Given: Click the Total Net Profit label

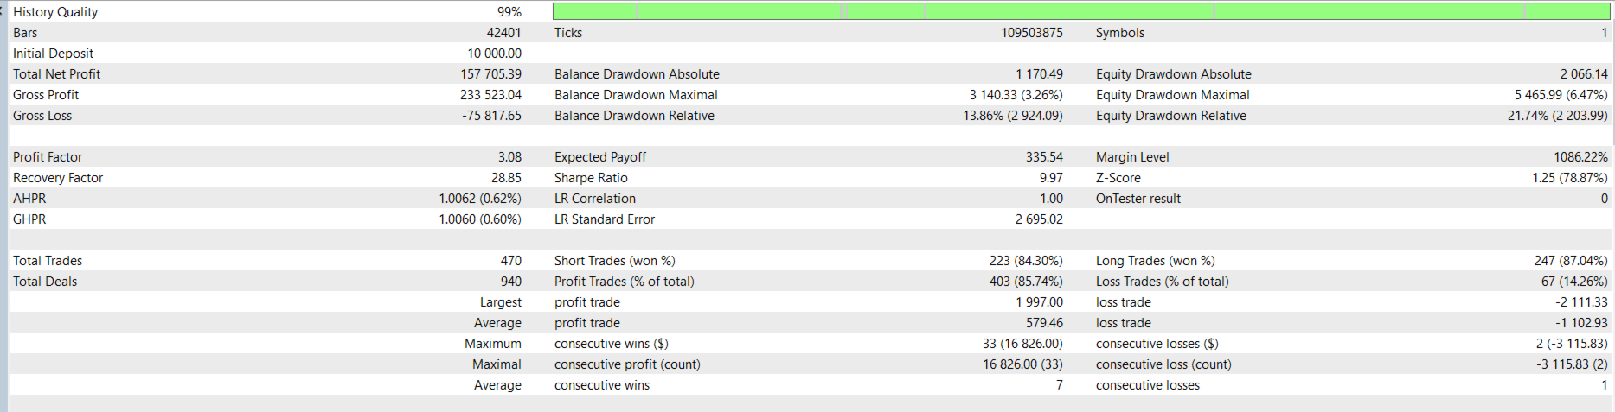Looking at the screenshot, I should (56, 74).
